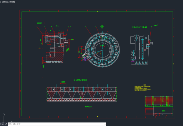Click the command line grip handle
This screenshot has height=126, width=183.
(x=1, y=124)
